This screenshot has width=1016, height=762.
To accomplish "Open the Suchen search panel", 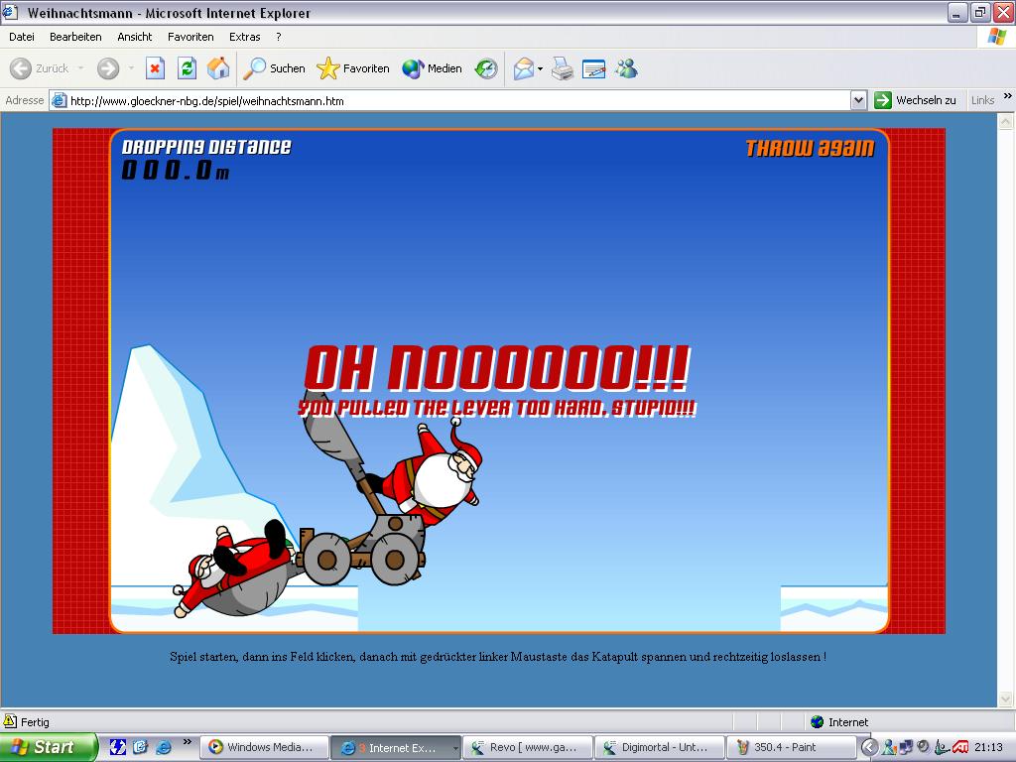I will [275, 68].
